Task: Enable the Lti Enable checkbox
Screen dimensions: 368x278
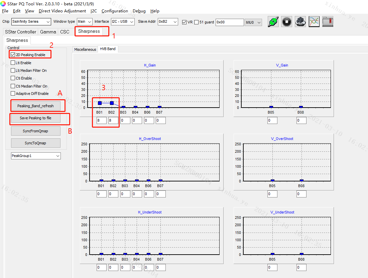Action: click(x=13, y=63)
